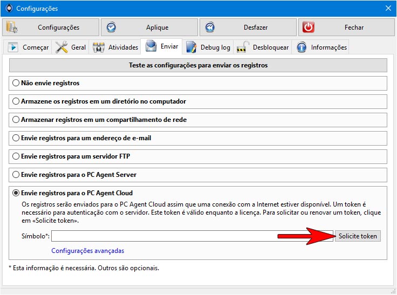This screenshot has width=397, height=295.
Task: Click into the Símbolo token field
Action: pos(192,236)
